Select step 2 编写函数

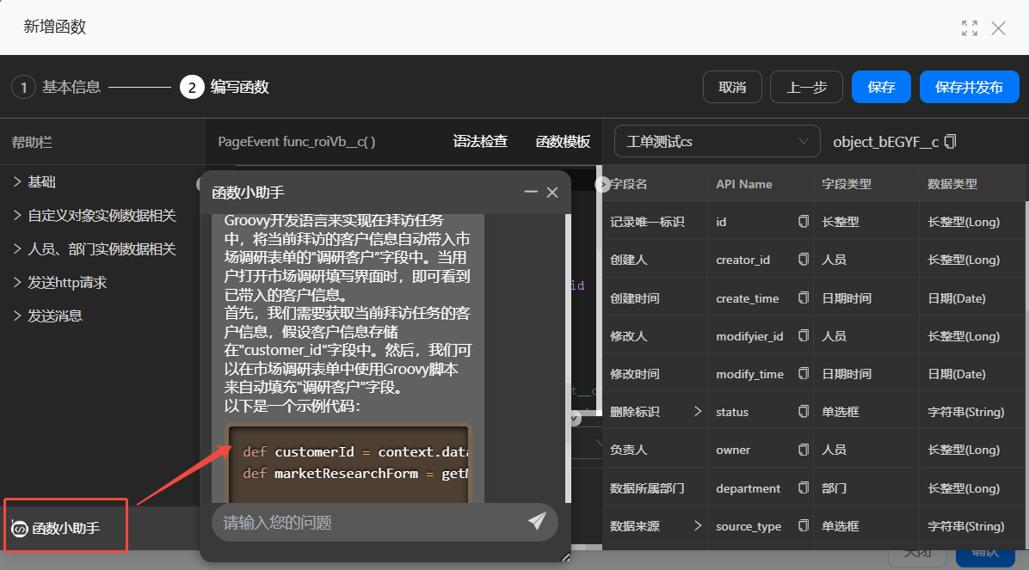coord(225,87)
